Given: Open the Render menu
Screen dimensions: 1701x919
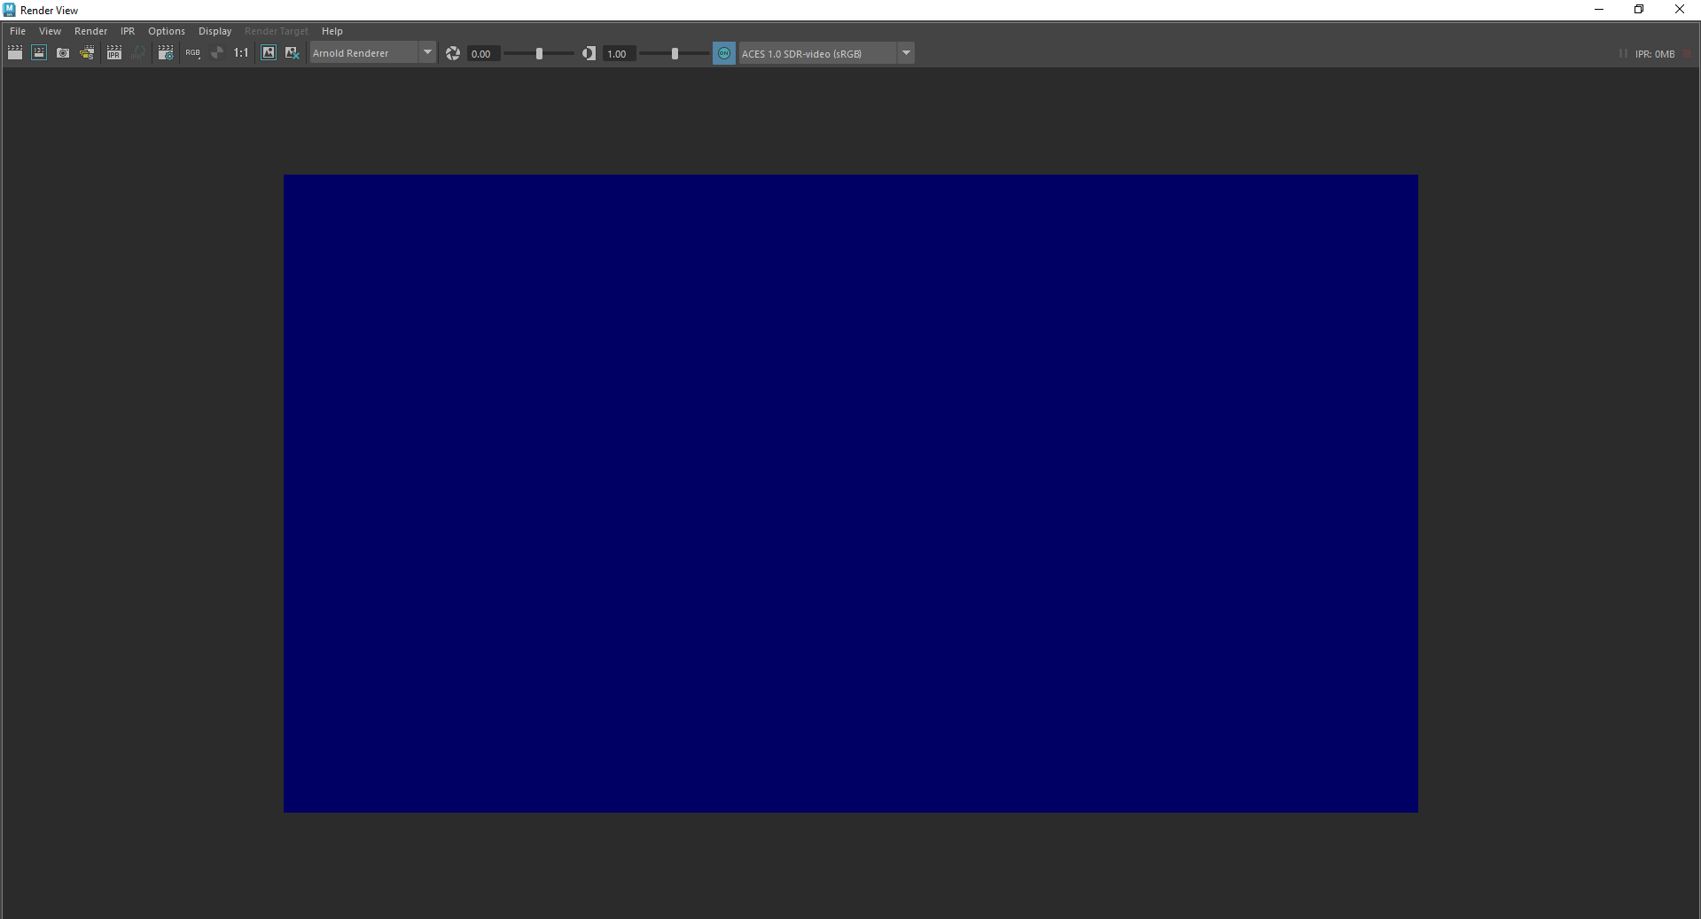Looking at the screenshot, I should click(x=90, y=31).
